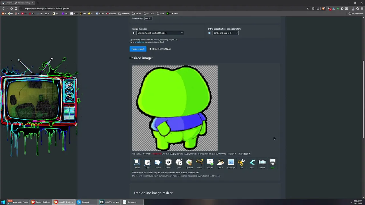Screen dimensions: 365x205
Task: Open the Frames tool
Action: tap(262, 164)
